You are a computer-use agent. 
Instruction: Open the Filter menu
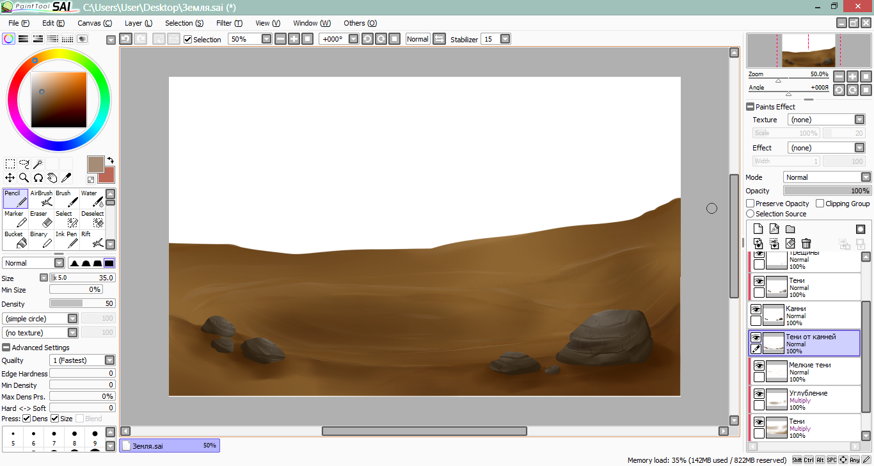[229, 23]
